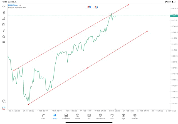Viewport: 178px width, 124px height.
Task: Open the แชท (Chat) tab
Action: (x=112, y=116)
